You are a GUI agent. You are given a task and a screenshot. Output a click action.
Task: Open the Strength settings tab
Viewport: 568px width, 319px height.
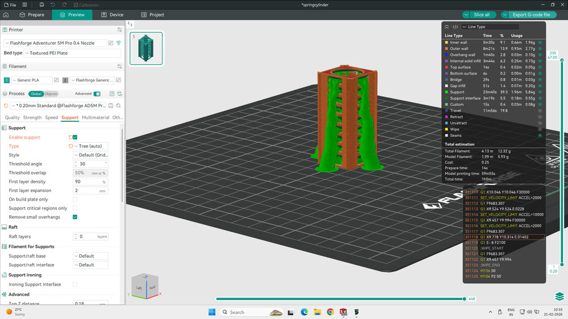(32, 118)
